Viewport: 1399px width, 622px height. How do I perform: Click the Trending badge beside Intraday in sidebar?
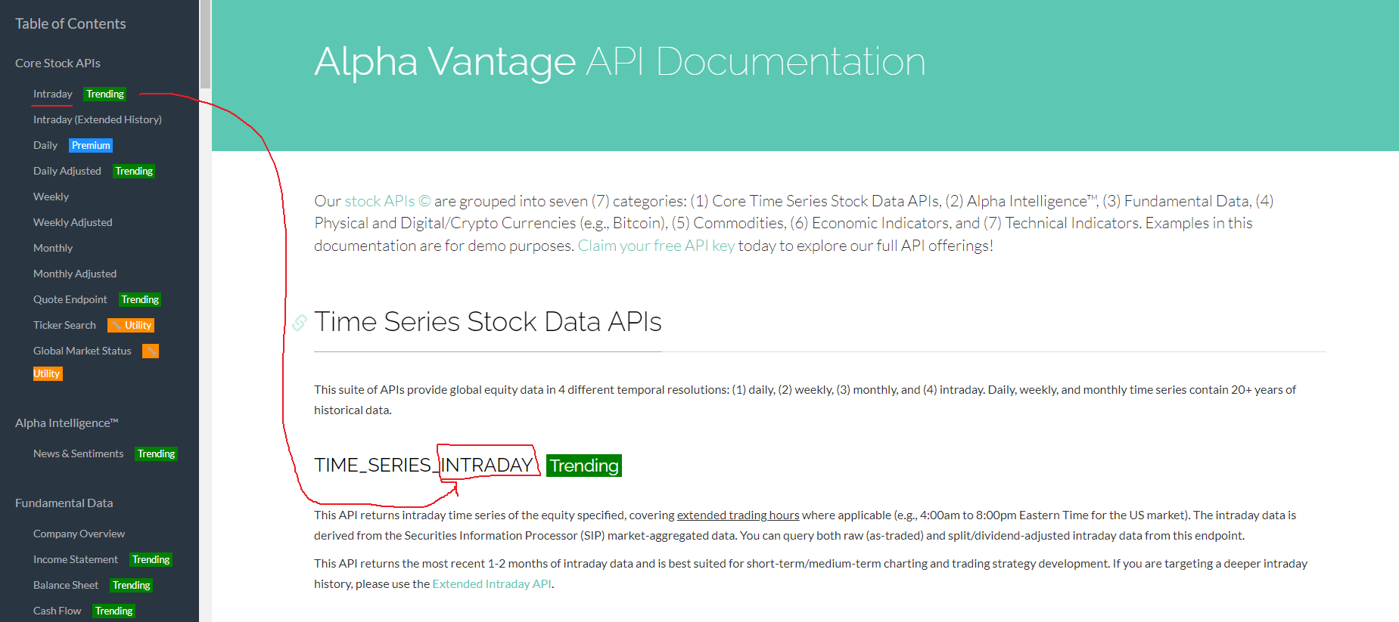tap(104, 94)
